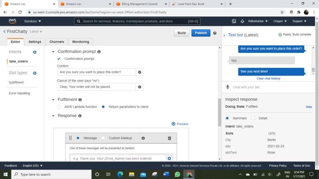This screenshot has width=319, height=179.
Task: Click the editor pane vertical scrollbar thumb
Action: coord(220,112)
